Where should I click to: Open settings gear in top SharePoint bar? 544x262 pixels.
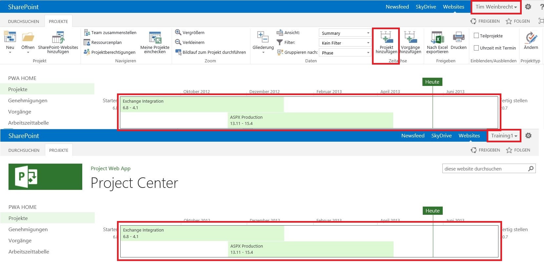click(x=528, y=7)
